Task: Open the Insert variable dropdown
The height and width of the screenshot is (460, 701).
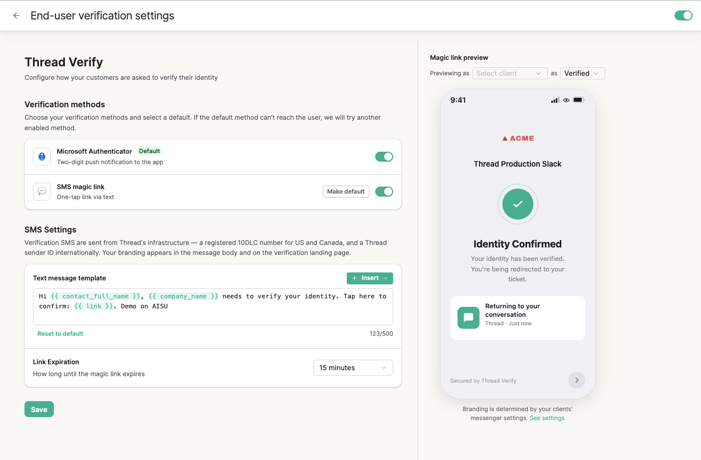Action: [x=370, y=278]
